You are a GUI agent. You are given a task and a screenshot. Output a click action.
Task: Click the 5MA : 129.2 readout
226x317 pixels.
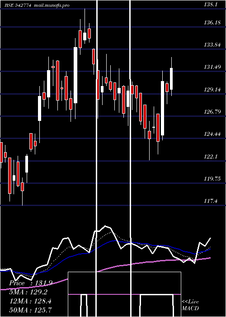(x=28, y=292)
